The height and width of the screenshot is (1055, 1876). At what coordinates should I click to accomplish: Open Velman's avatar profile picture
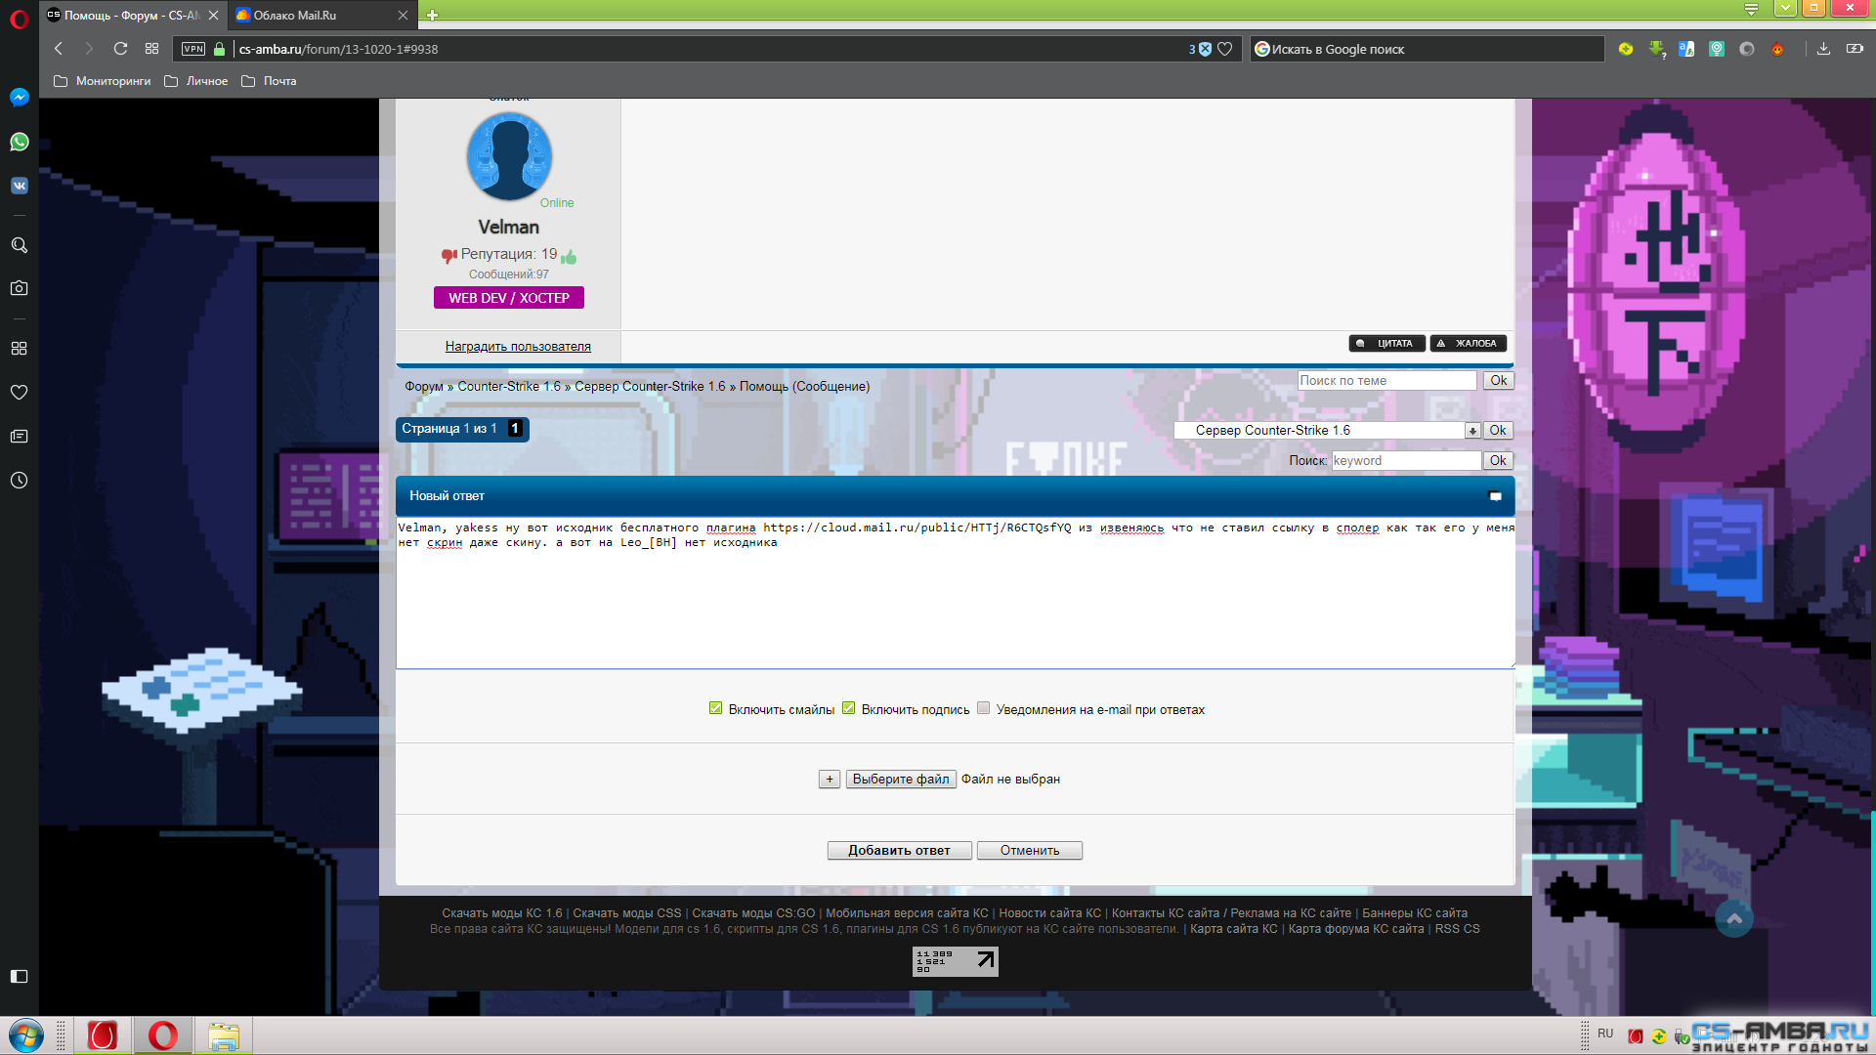[x=509, y=155]
